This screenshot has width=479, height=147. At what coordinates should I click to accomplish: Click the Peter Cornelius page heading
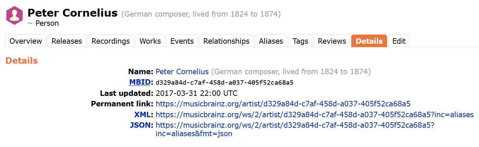[x=72, y=14]
